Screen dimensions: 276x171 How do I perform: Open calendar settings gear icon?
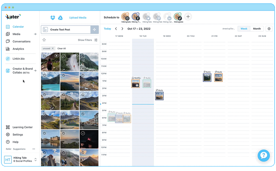(269, 29)
